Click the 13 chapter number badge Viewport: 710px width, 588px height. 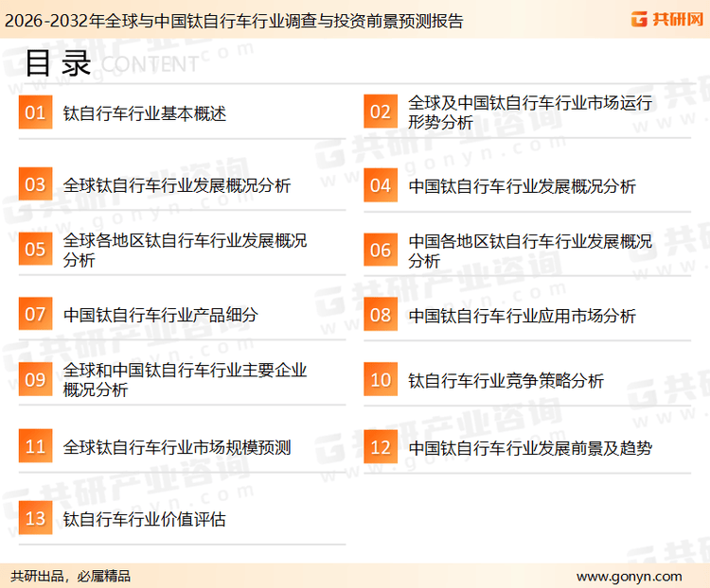35,519
